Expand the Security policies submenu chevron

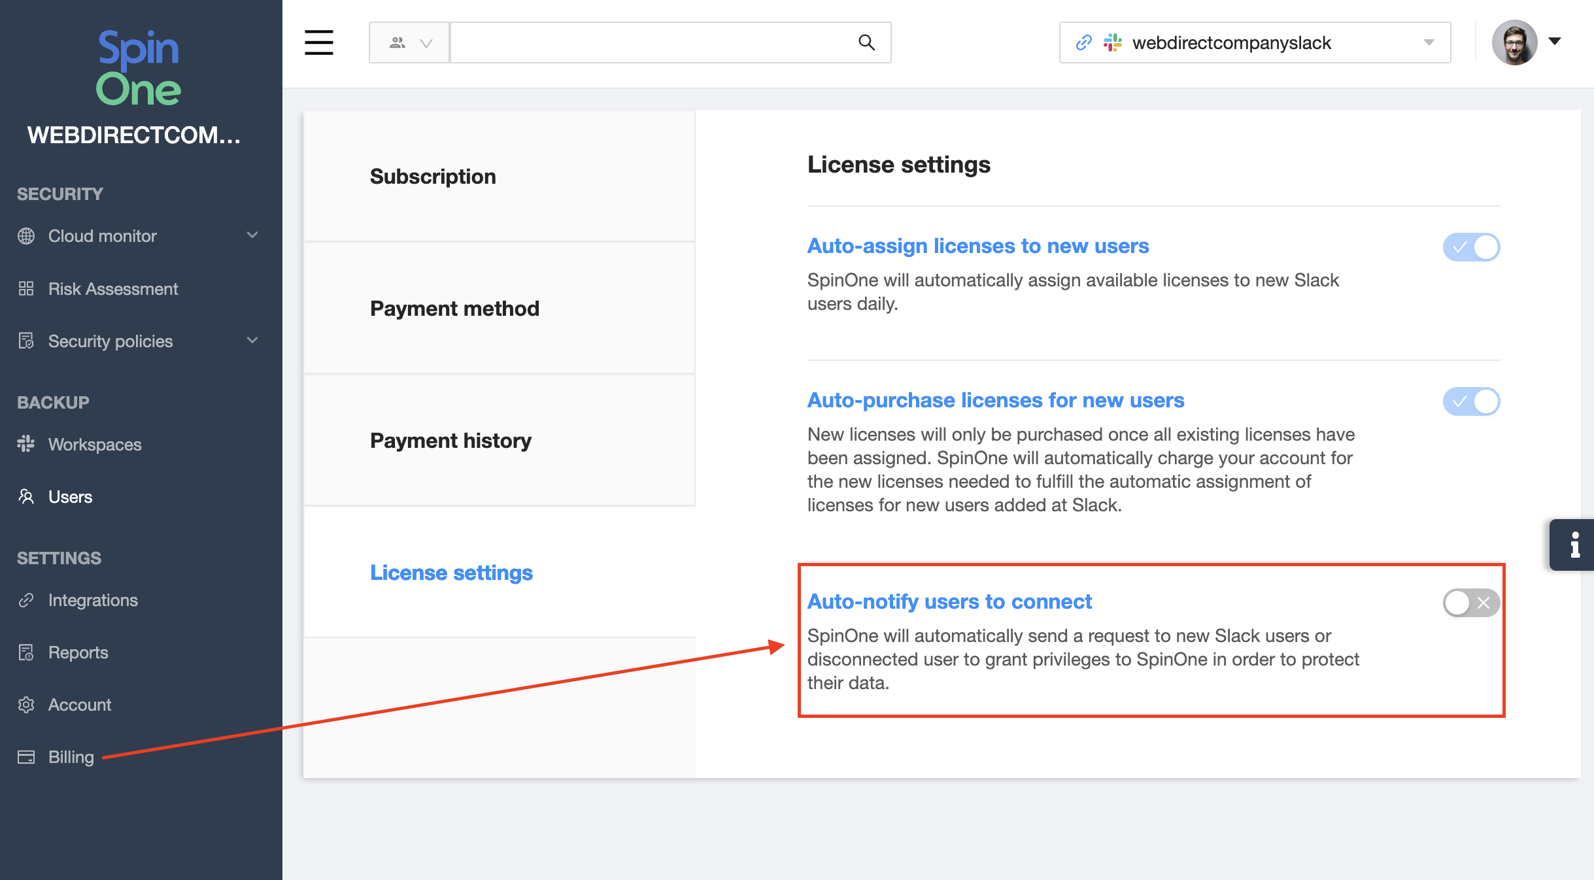pos(252,341)
